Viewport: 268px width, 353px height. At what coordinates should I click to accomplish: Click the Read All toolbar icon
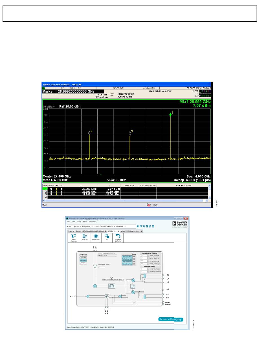pyautogui.click(x=85, y=238)
